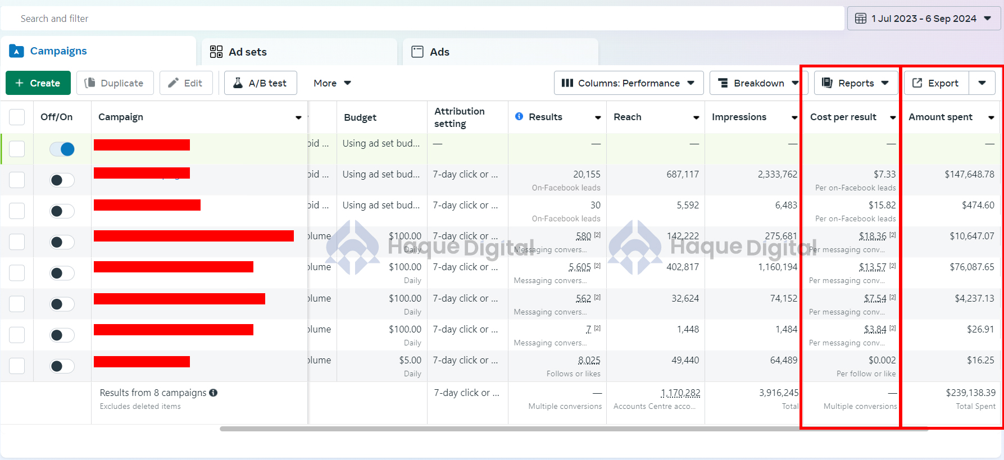Click the Results column info icon
1004x460 pixels.
519,116
